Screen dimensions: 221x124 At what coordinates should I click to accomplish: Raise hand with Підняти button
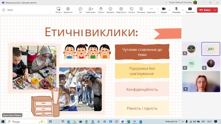click(x=101, y=10)
